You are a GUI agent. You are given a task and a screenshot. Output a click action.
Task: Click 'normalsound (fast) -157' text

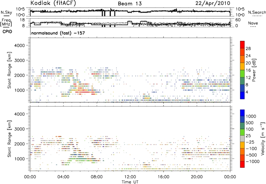pyautogui.click(x=58, y=33)
